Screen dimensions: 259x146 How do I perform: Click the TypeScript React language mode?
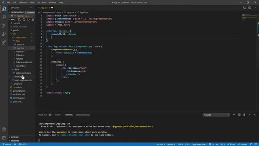(199, 144)
